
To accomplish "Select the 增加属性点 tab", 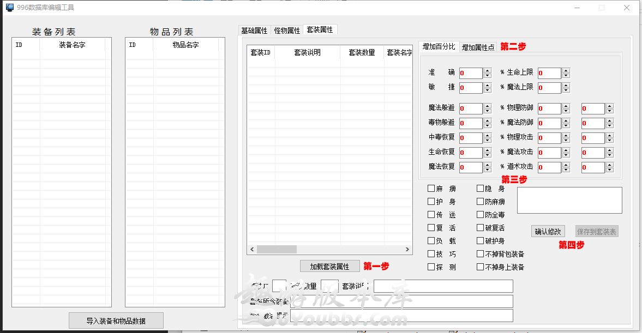I will coord(478,47).
